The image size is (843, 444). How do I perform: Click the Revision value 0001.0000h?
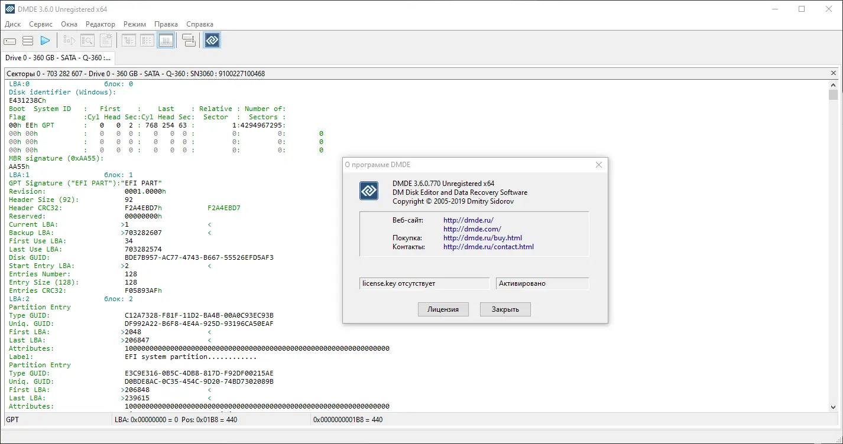[x=145, y=191]
